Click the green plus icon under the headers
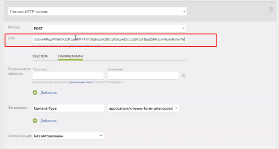The width and height of the screenshot is (279, 149). (35, 121)
